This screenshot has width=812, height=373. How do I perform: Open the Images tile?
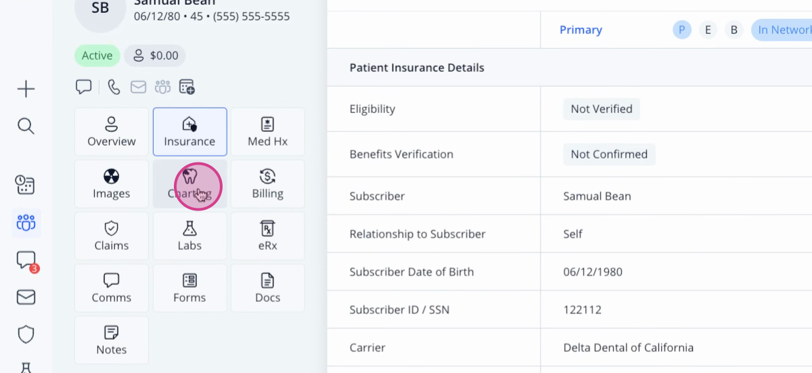click(112, 184)
